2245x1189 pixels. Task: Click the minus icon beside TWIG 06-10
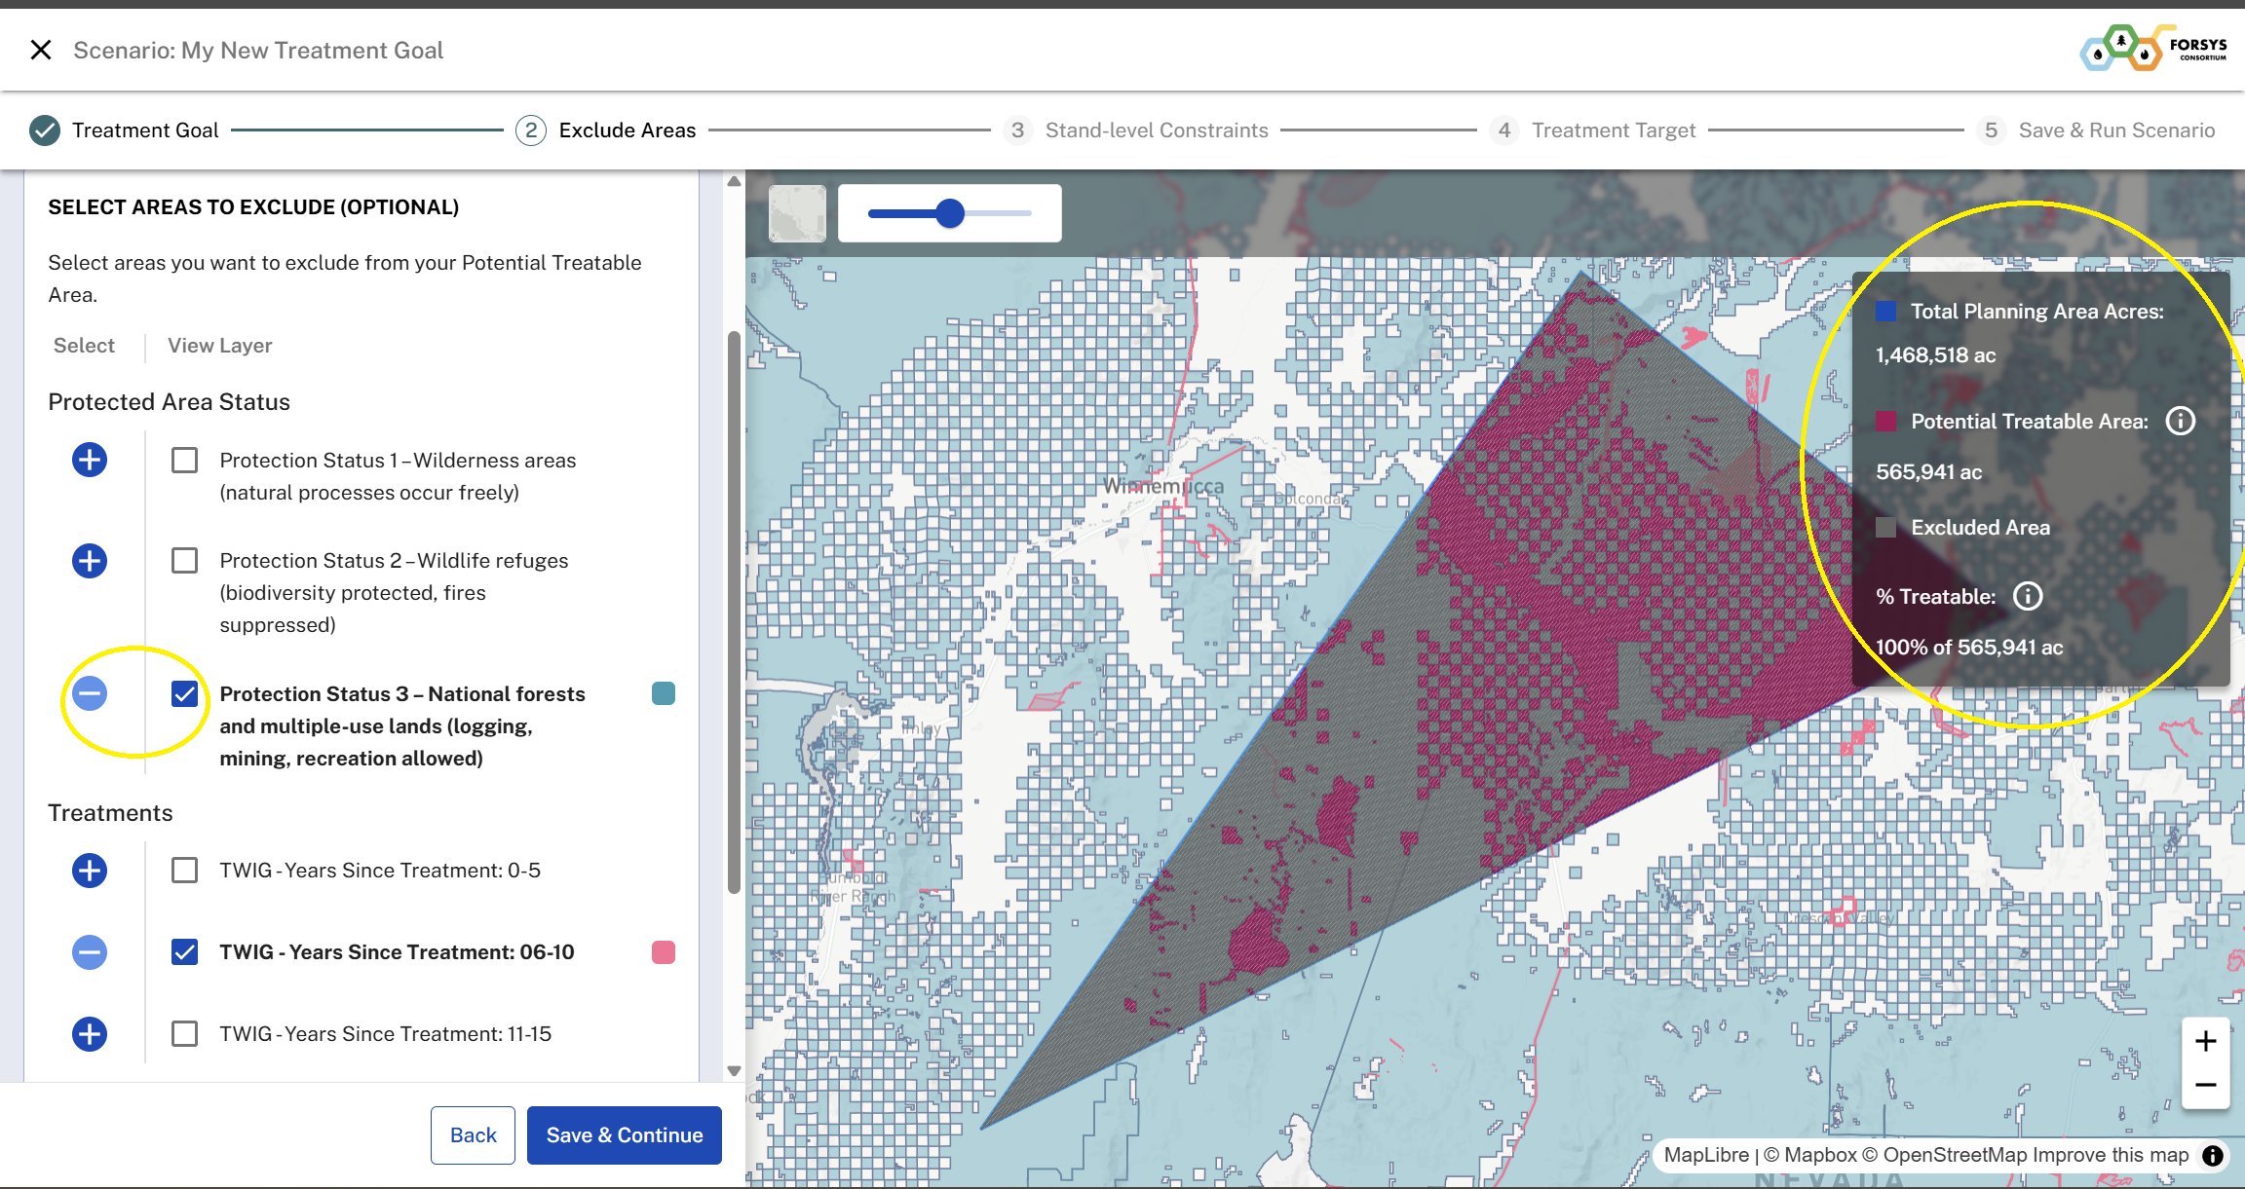pyautogui.click(x=90, y=951)
